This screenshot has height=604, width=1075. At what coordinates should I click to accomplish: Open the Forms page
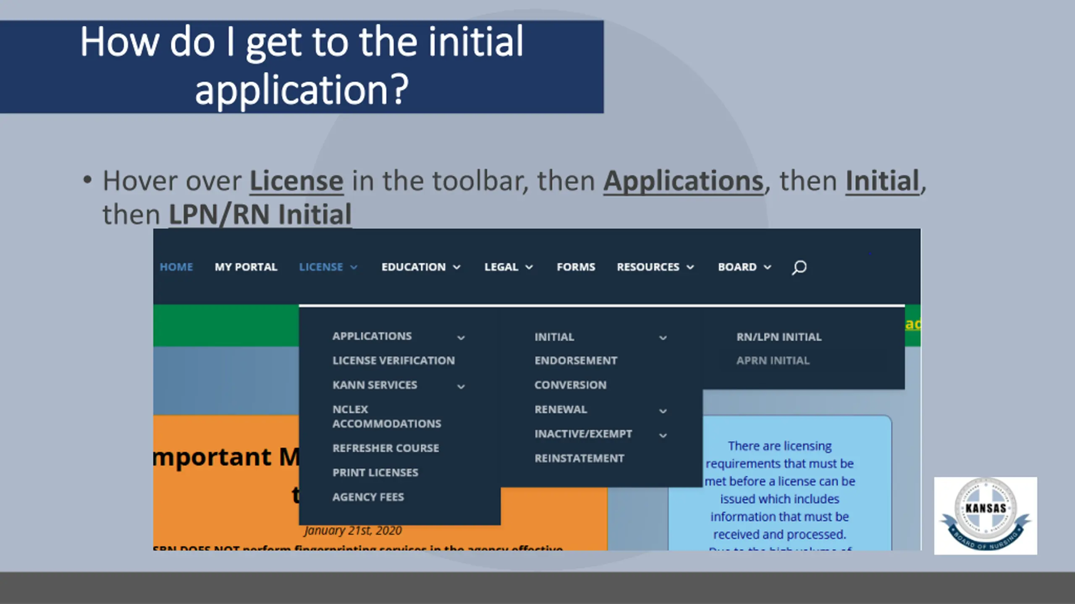coord(576,267)
